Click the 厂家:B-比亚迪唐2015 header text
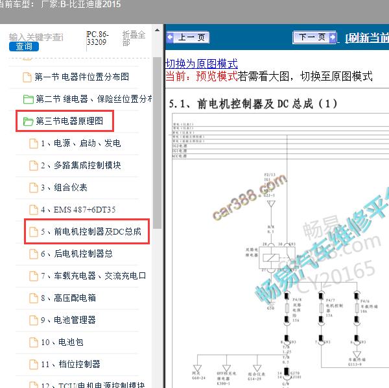389x388 pixels. (81, 5)
